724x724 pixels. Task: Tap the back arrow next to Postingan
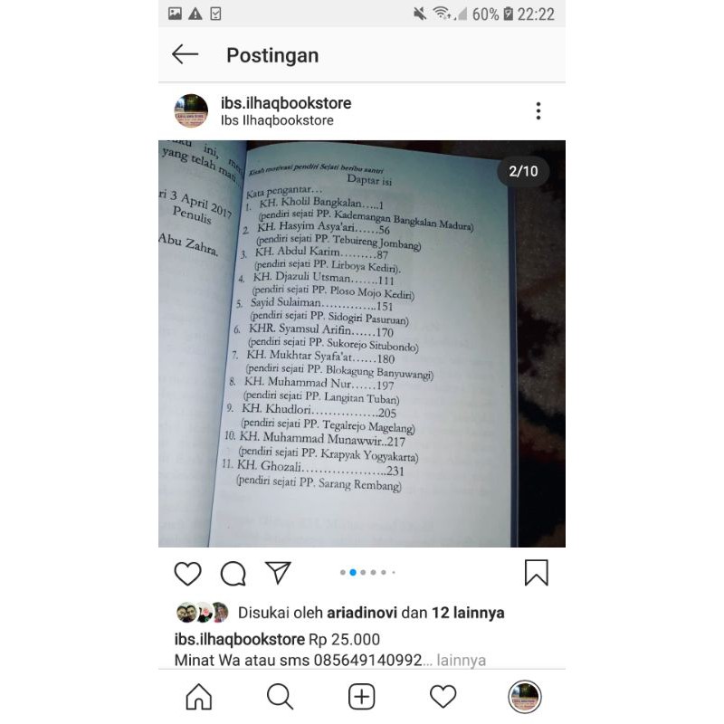pyautogui.click(x=186, y=54)
